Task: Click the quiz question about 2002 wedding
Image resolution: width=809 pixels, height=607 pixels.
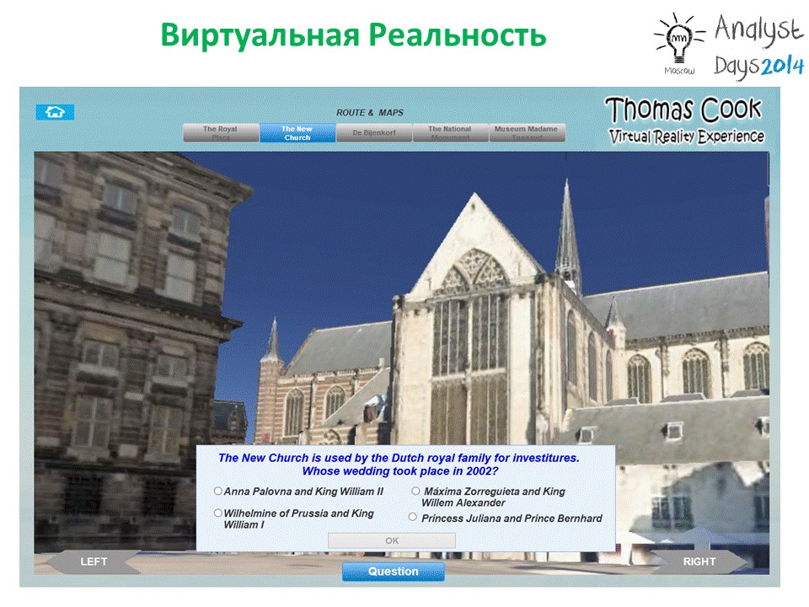Action: click(399, 465)
